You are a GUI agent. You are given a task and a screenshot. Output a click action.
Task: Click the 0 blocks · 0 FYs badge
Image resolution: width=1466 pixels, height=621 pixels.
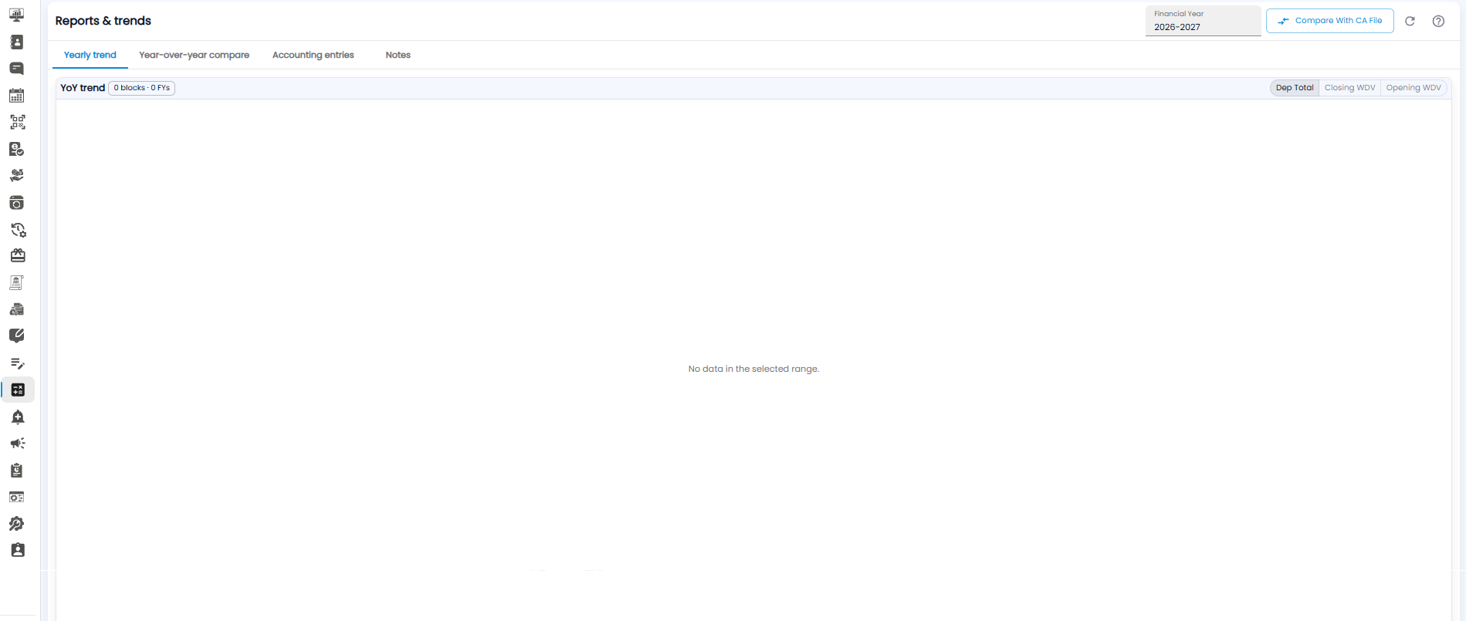tap(142, 88)
